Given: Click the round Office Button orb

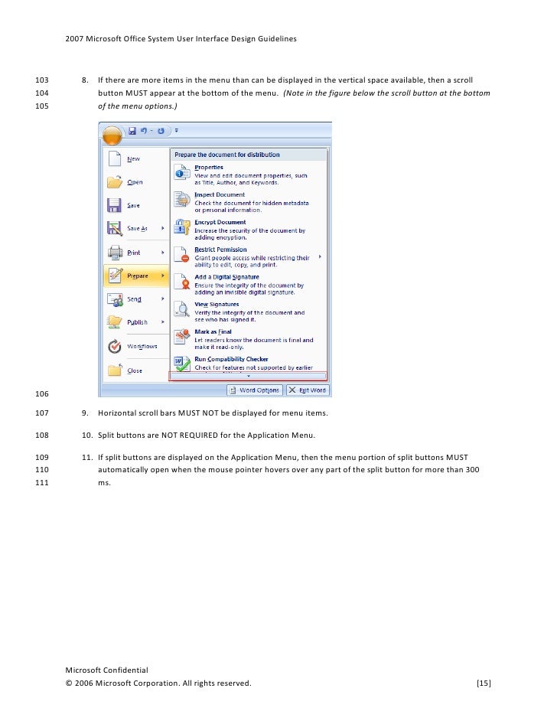Looking at the screenshot, I should tap(112, 135).
